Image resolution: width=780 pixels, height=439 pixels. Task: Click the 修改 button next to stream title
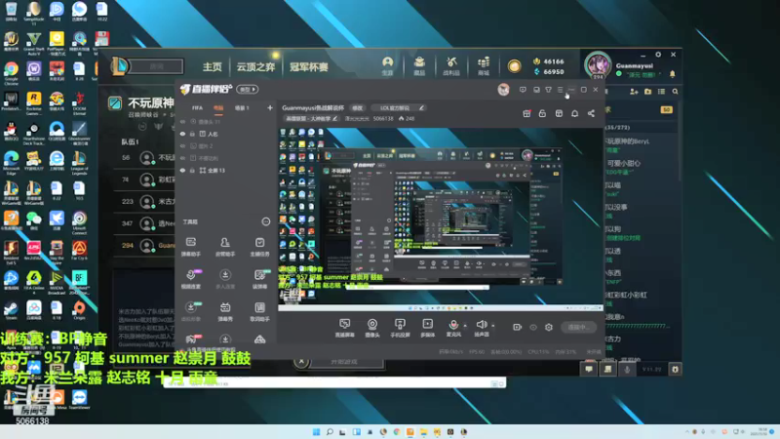tap(357, 107)
